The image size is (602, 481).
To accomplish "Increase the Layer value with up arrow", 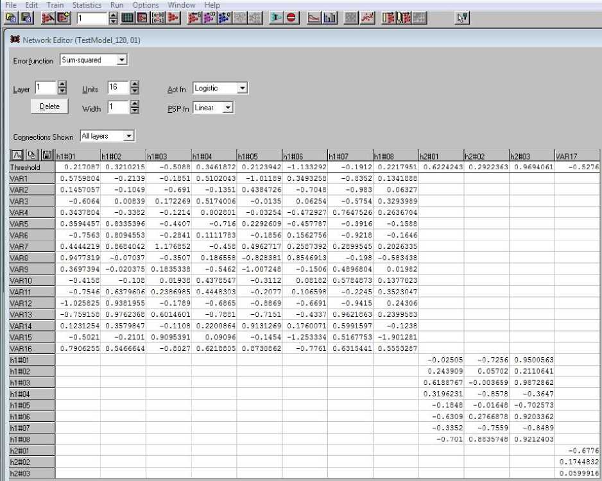I will coord(62,85).
